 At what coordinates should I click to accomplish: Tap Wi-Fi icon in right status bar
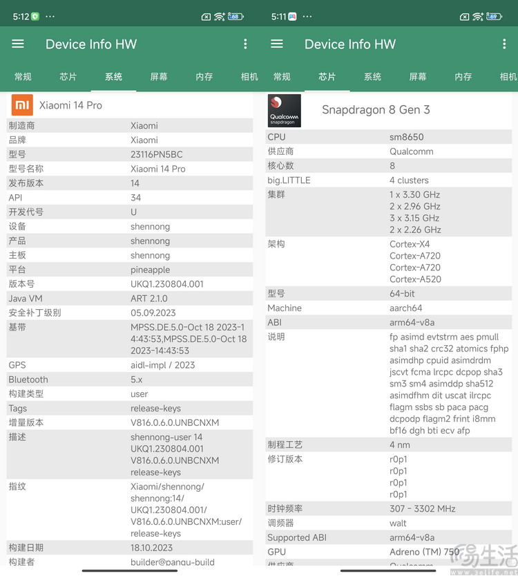pyautogui.click(x=478, y=17)
